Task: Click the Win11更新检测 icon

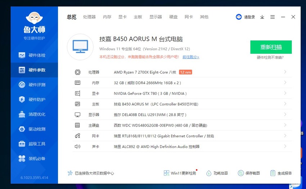Action: [x=166, y=173]
